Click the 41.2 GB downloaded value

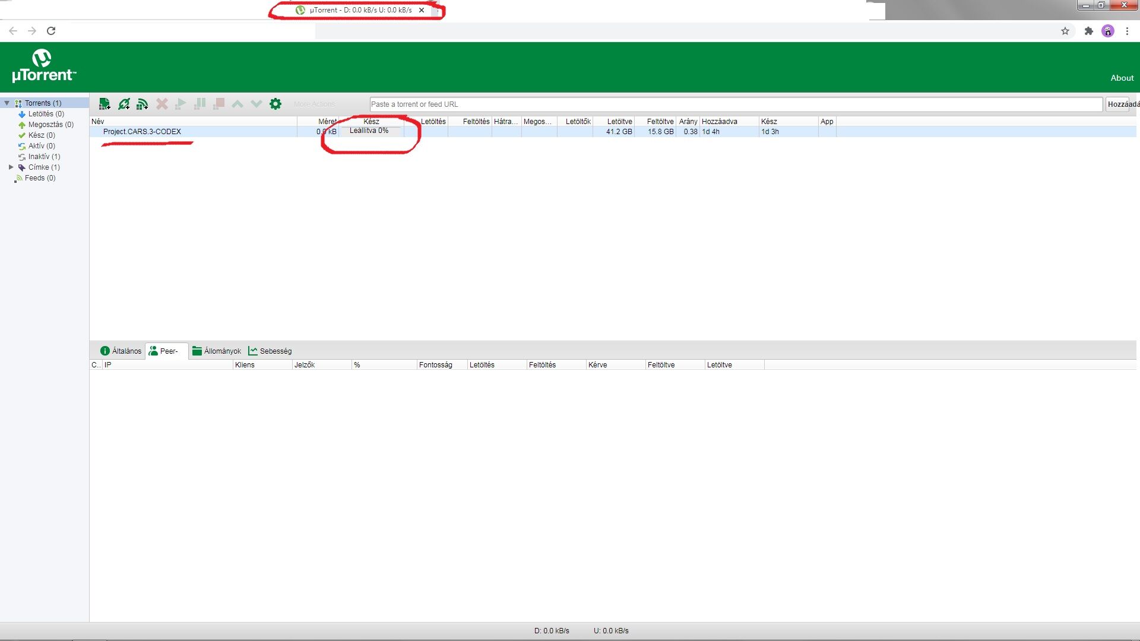coord(619,132)
